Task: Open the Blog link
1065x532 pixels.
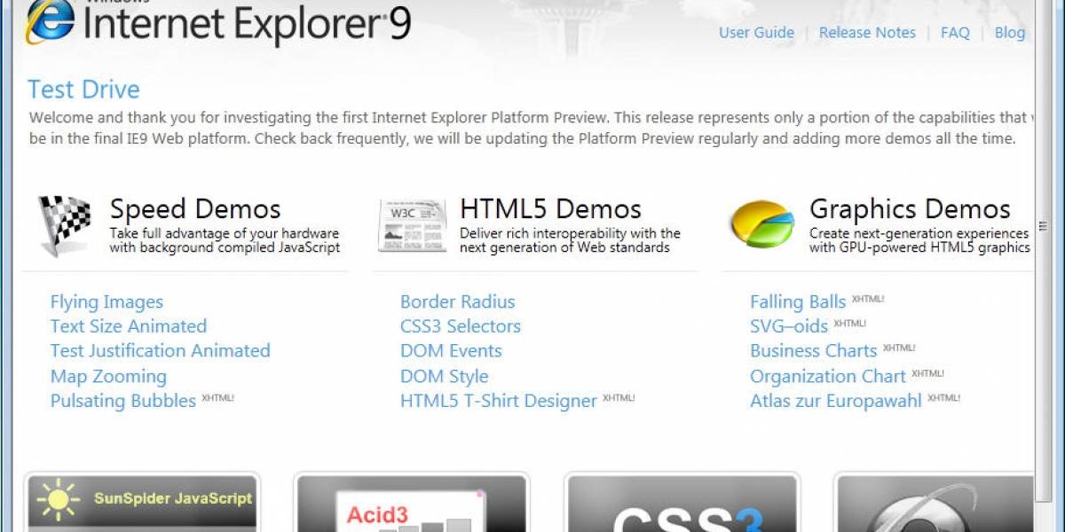Action: 1010,33
